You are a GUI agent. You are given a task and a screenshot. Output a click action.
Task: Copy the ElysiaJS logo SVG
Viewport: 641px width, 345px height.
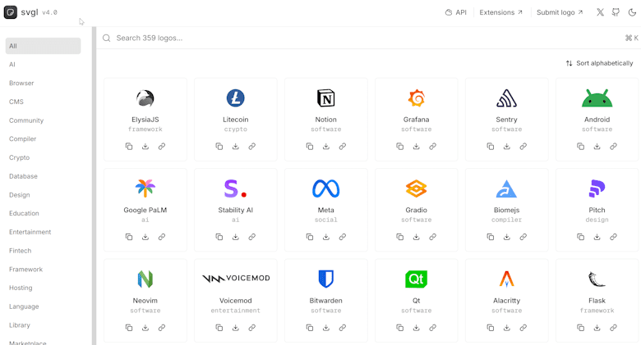(x=129, y=147)
